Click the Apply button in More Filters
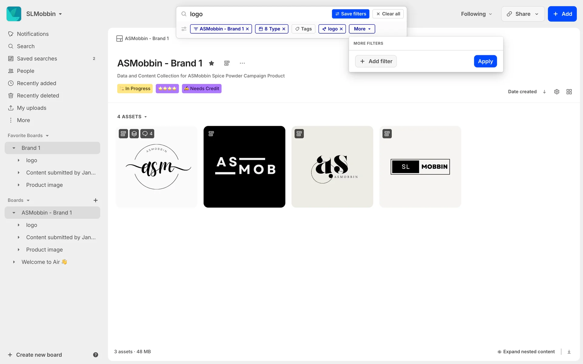583x364 pixels. [x=485, y=61]
